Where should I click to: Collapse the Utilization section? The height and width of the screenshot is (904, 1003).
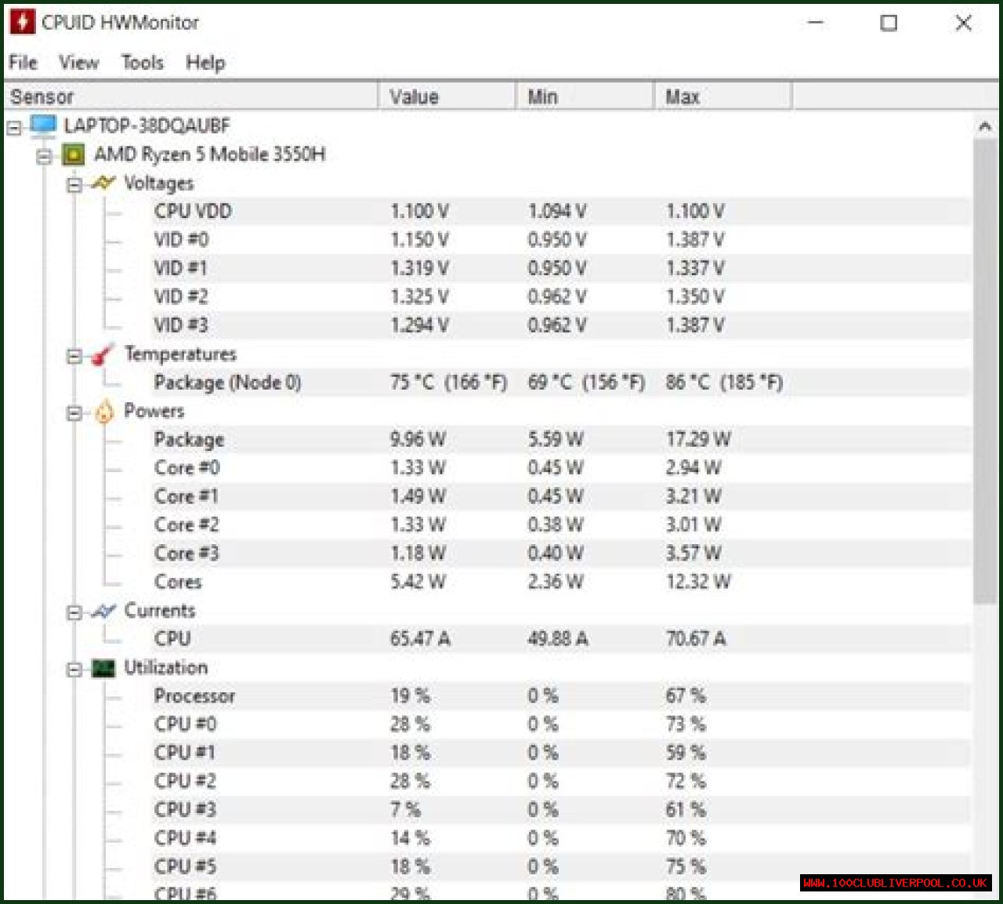click(x=74, y=670)
